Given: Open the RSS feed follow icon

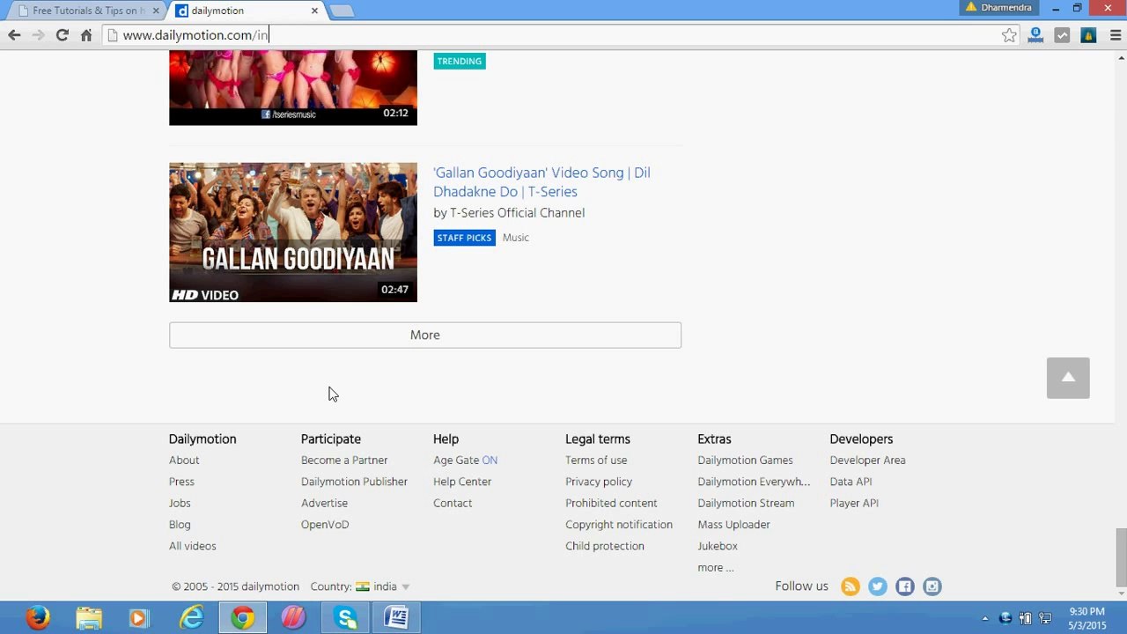Looking at the screenshot, I should coord(851,586).
